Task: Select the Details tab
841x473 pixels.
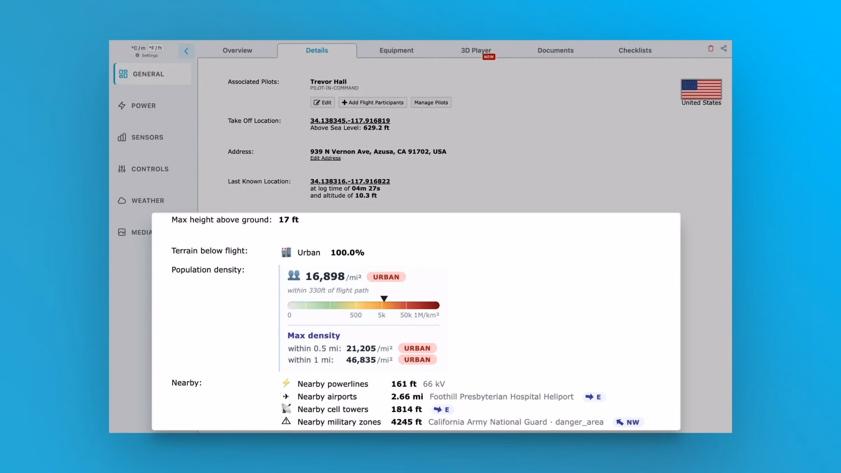Action: pos(317,50)
